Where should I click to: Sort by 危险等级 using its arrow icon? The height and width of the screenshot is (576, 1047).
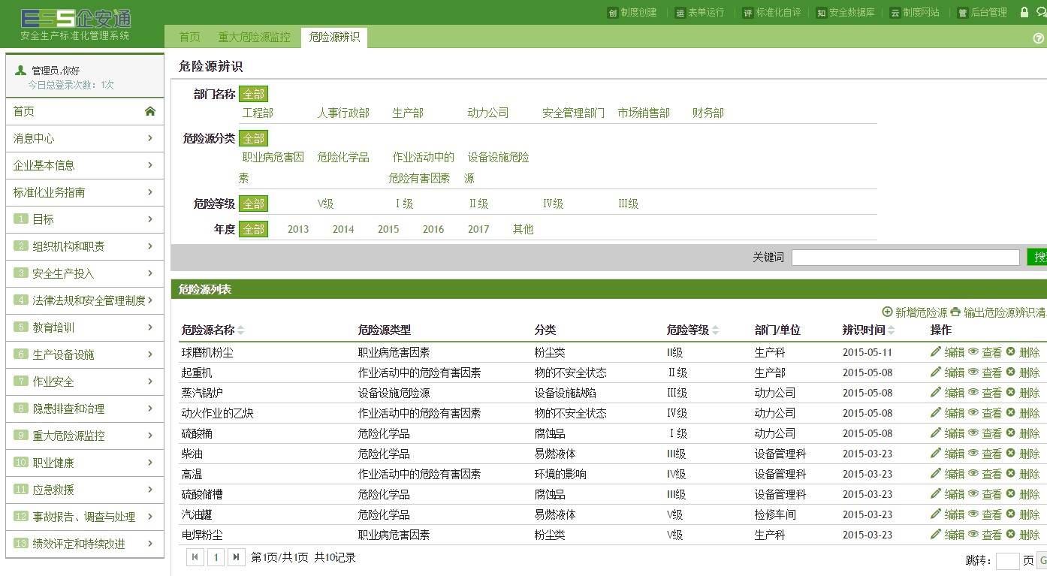pos(716,330)
